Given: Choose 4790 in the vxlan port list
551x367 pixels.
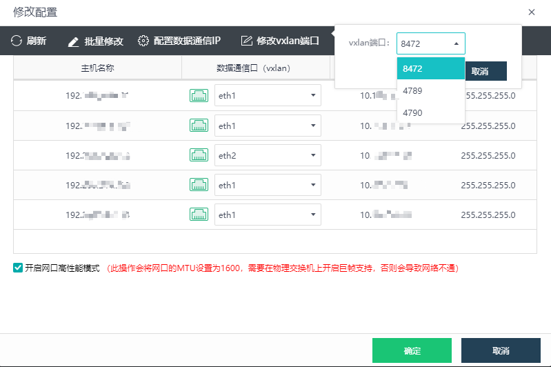Looking at the screenshot, I should pyautogui.click(x=413, y=112).
